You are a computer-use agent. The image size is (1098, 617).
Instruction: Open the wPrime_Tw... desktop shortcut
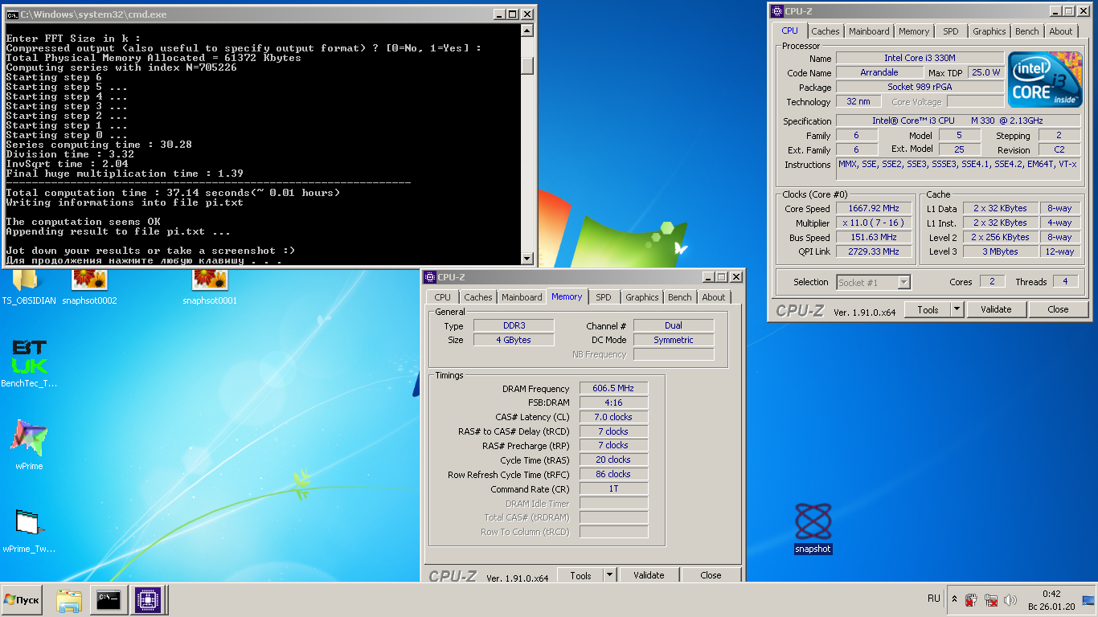coord(29,530)
